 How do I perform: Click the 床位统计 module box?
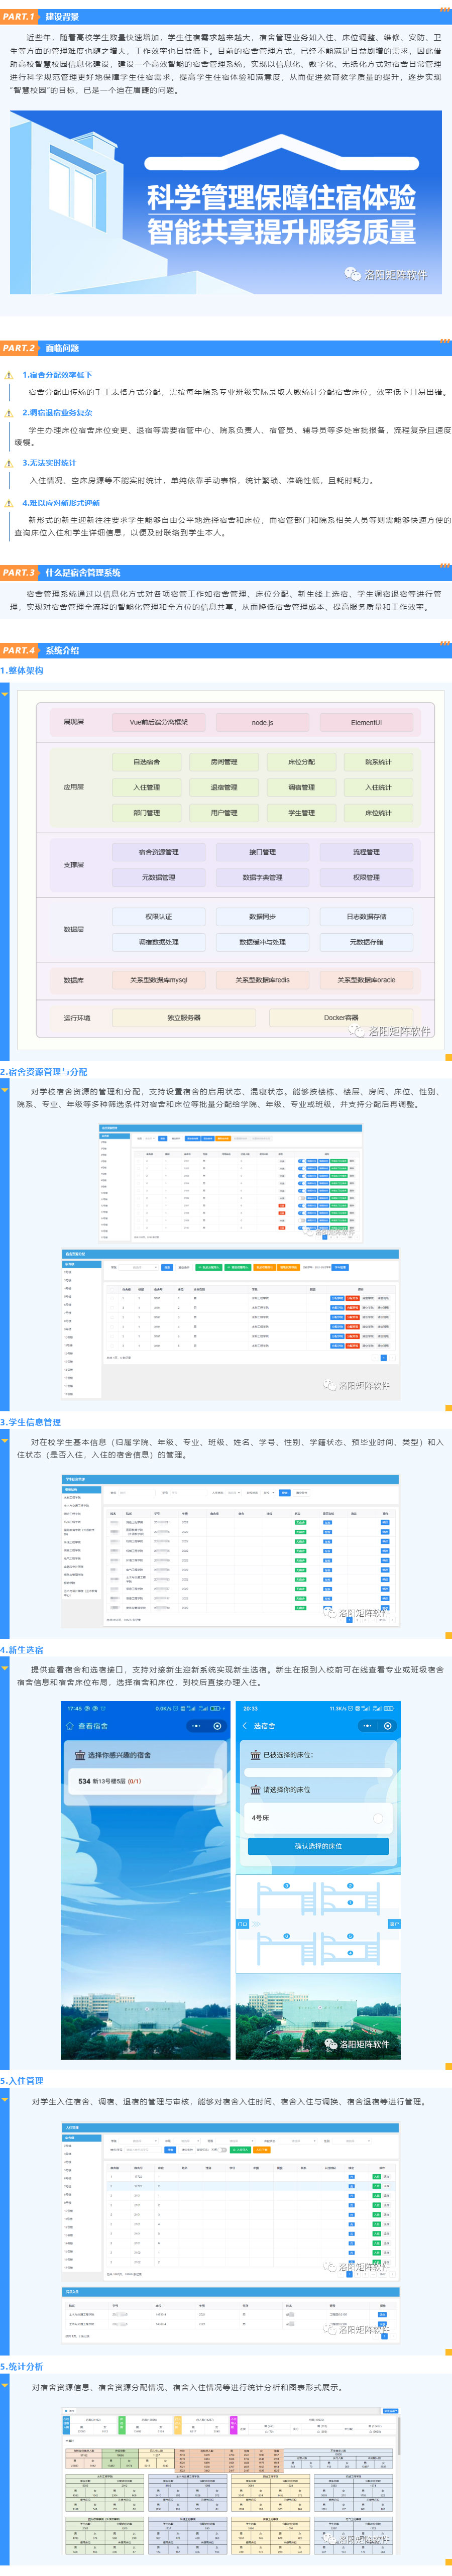pyautogui.click(x=379, y=813)
